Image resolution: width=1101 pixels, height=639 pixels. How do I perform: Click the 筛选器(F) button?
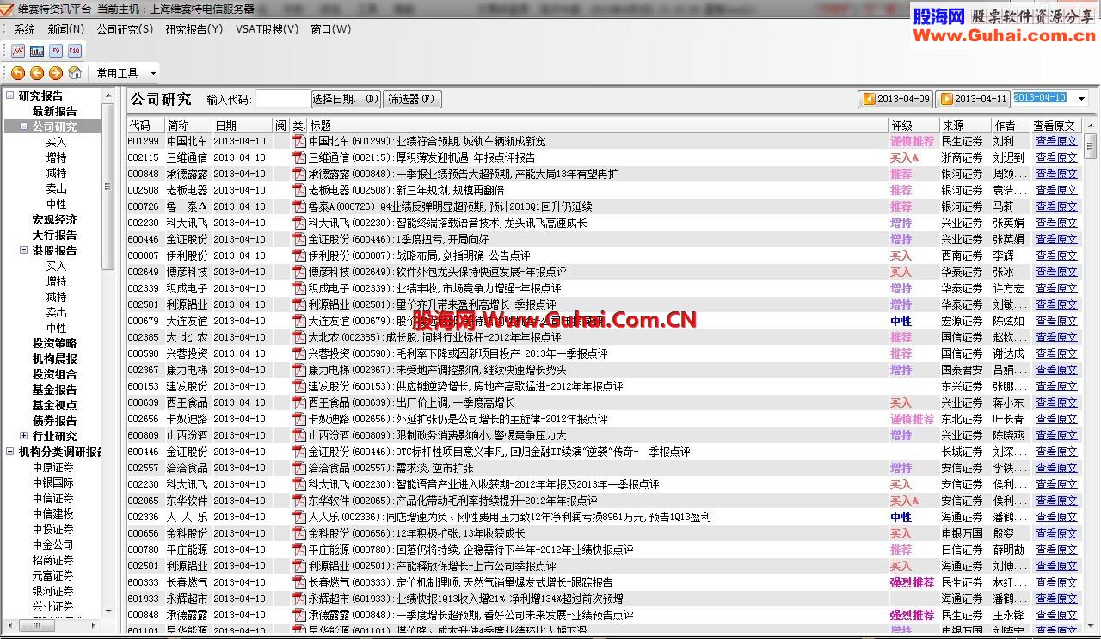(x=413, y=99)
